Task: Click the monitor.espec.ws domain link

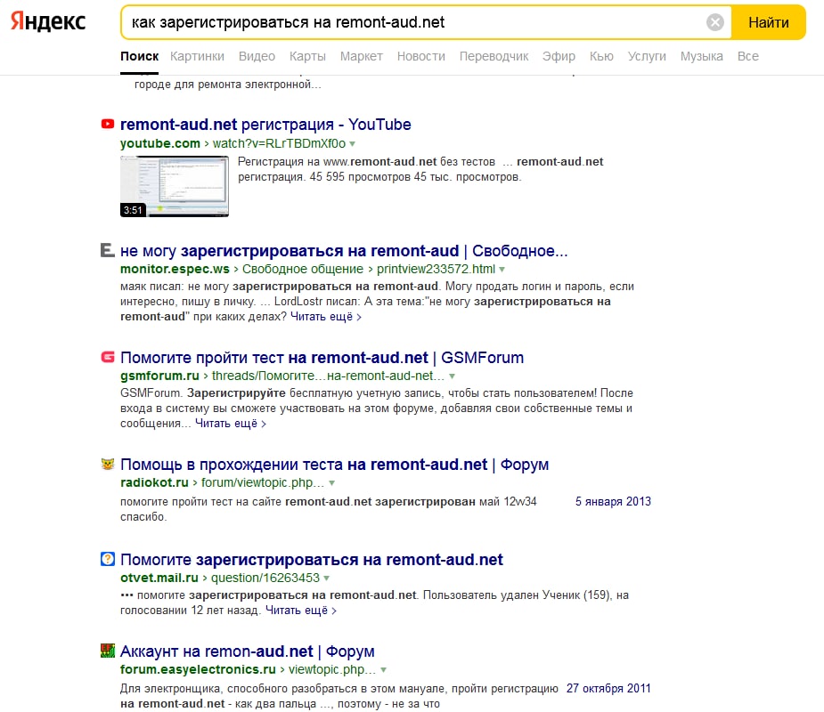Action: [x=175, y=269]
